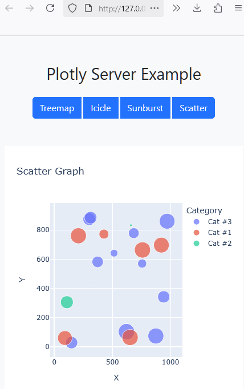Click the page info document icon
Image resolution: width=244 pixels, height=389 pixels.
88,8
